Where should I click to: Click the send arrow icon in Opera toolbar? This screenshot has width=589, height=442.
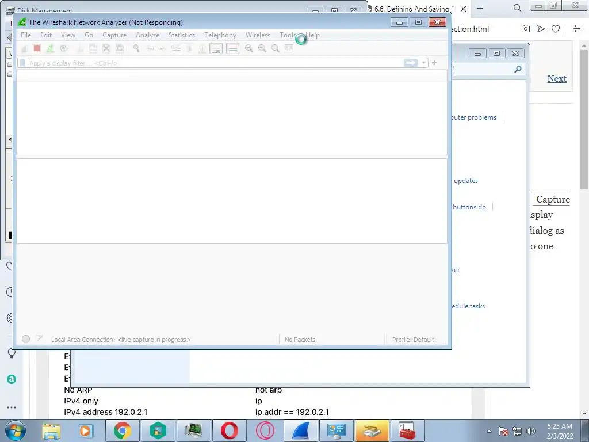point(541,29)
